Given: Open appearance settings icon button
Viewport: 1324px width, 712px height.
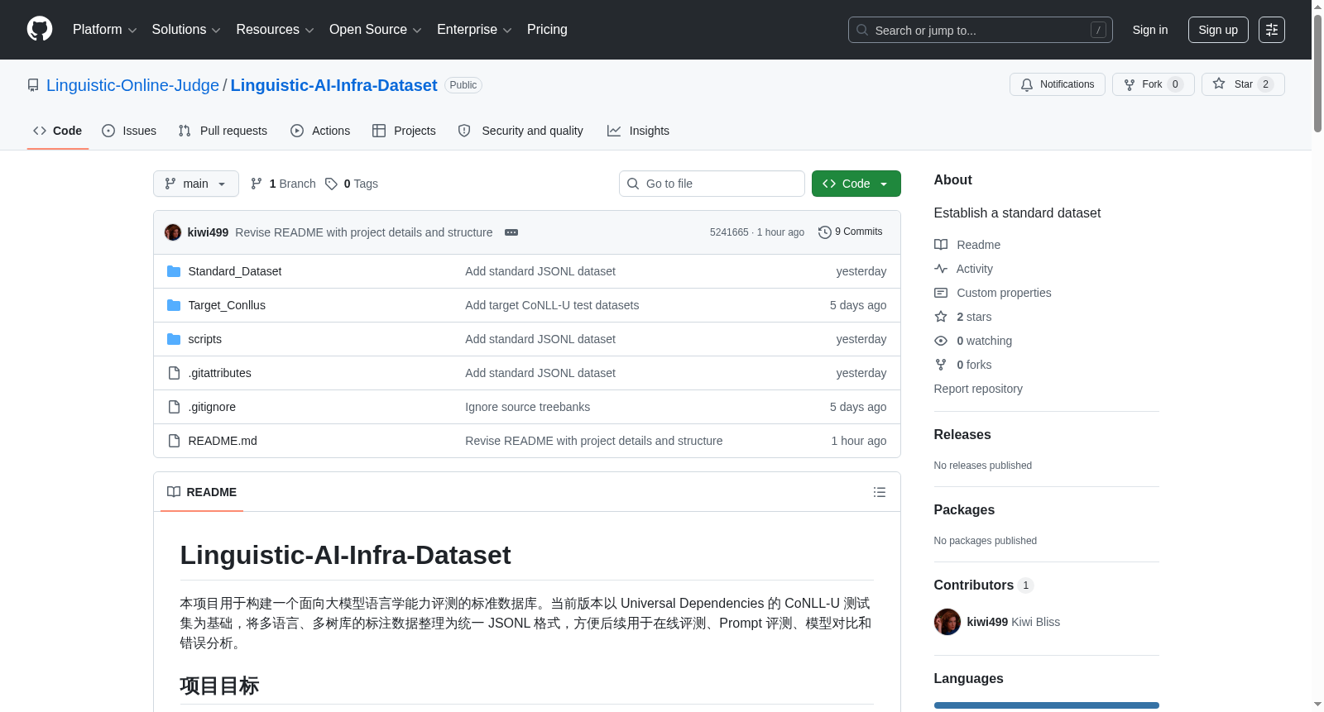Looking at the screenshot, I should click(x=1271, y=30).
